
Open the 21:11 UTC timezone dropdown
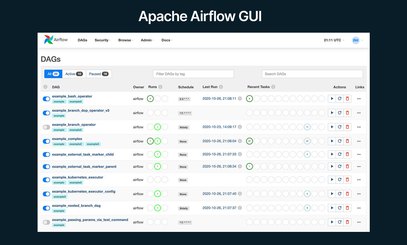(334, 40)
